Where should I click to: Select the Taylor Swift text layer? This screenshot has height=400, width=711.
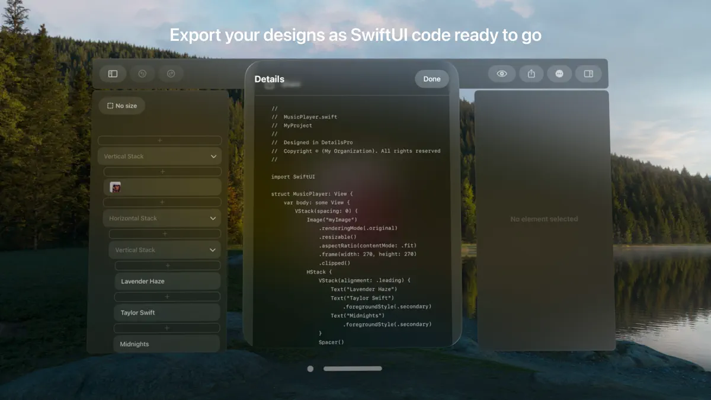pos(167,312)
